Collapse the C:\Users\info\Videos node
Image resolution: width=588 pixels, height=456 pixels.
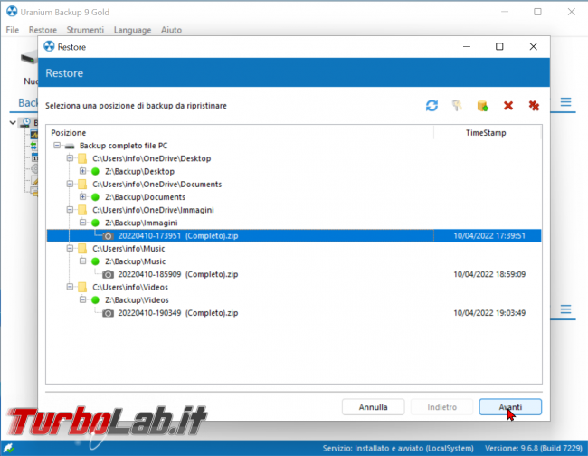pos(70,287)
